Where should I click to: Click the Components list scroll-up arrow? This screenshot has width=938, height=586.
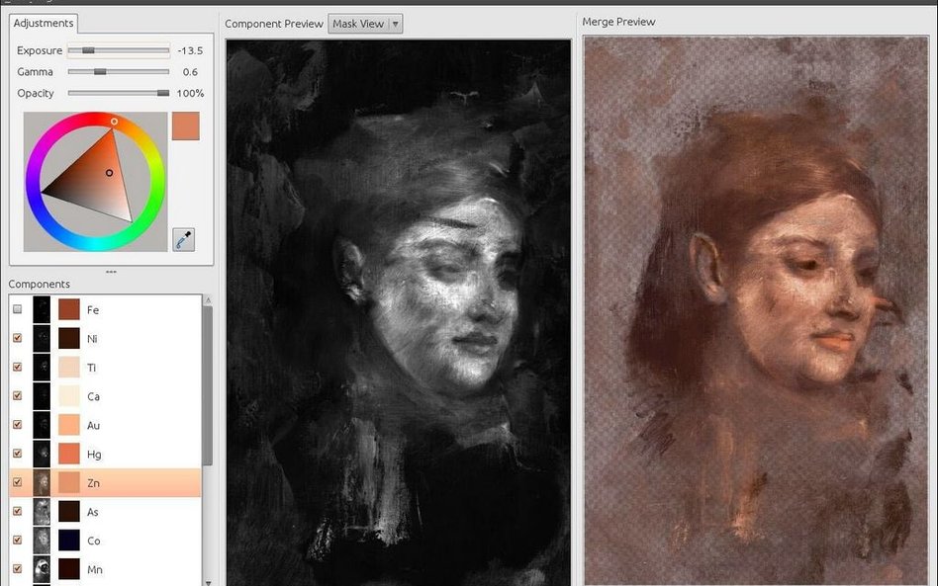(208, 299)
